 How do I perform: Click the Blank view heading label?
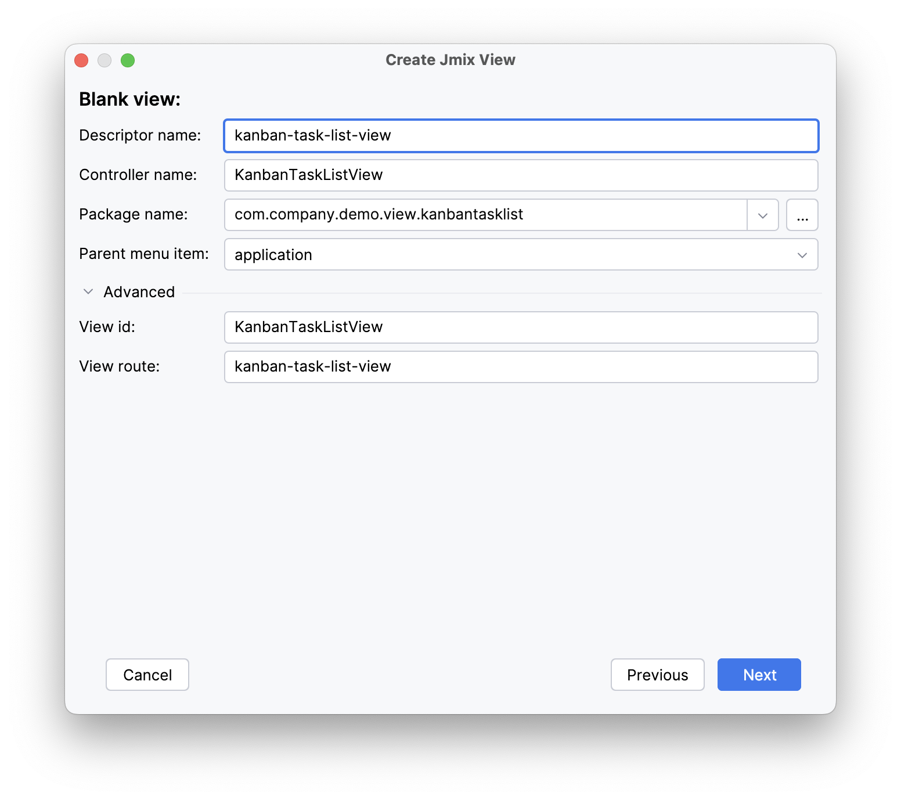[129, 99]
